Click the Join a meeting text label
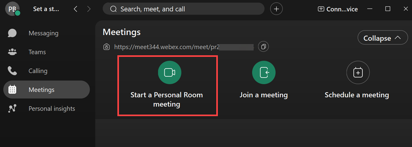The height and width of the screenshot is (147, 412). coord(264,95)
